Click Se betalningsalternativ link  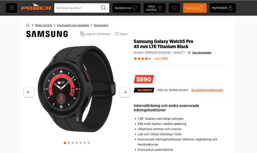click(x=207, y=90)
